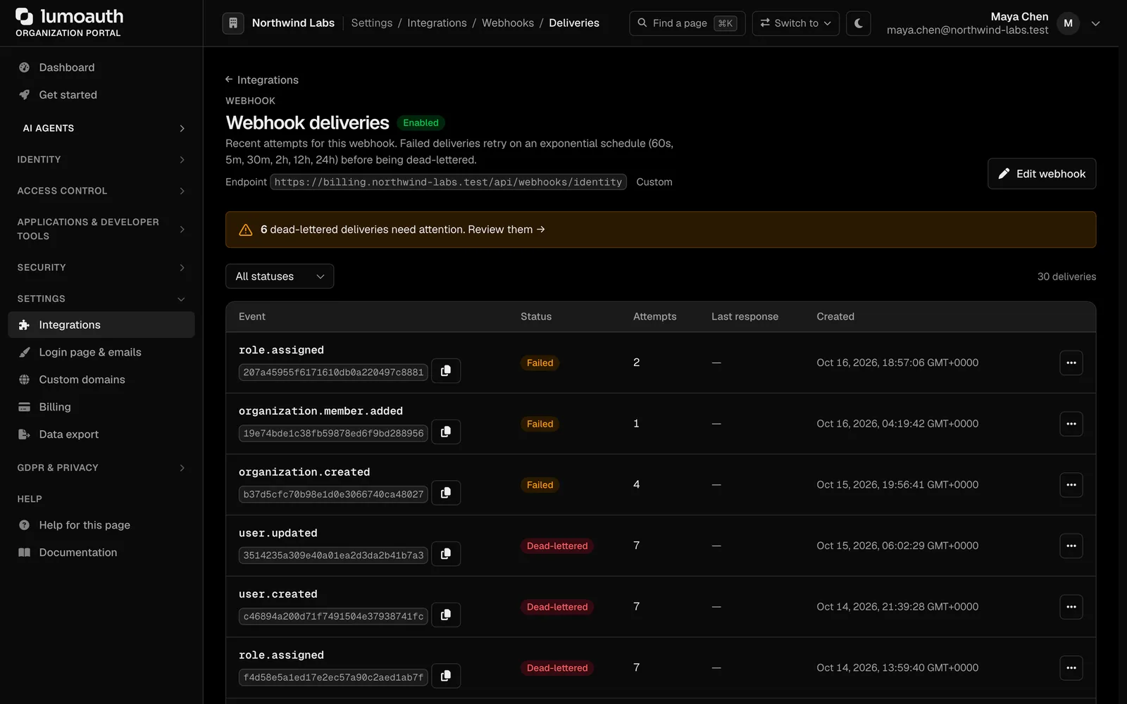
Task: Open Help for this page
Action: coord(101,525)
